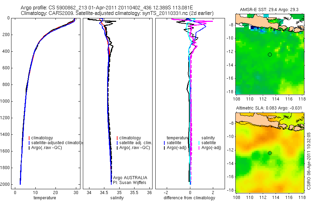Click the salinity x-axis label
312x201 pixels.
pos(117,198)
